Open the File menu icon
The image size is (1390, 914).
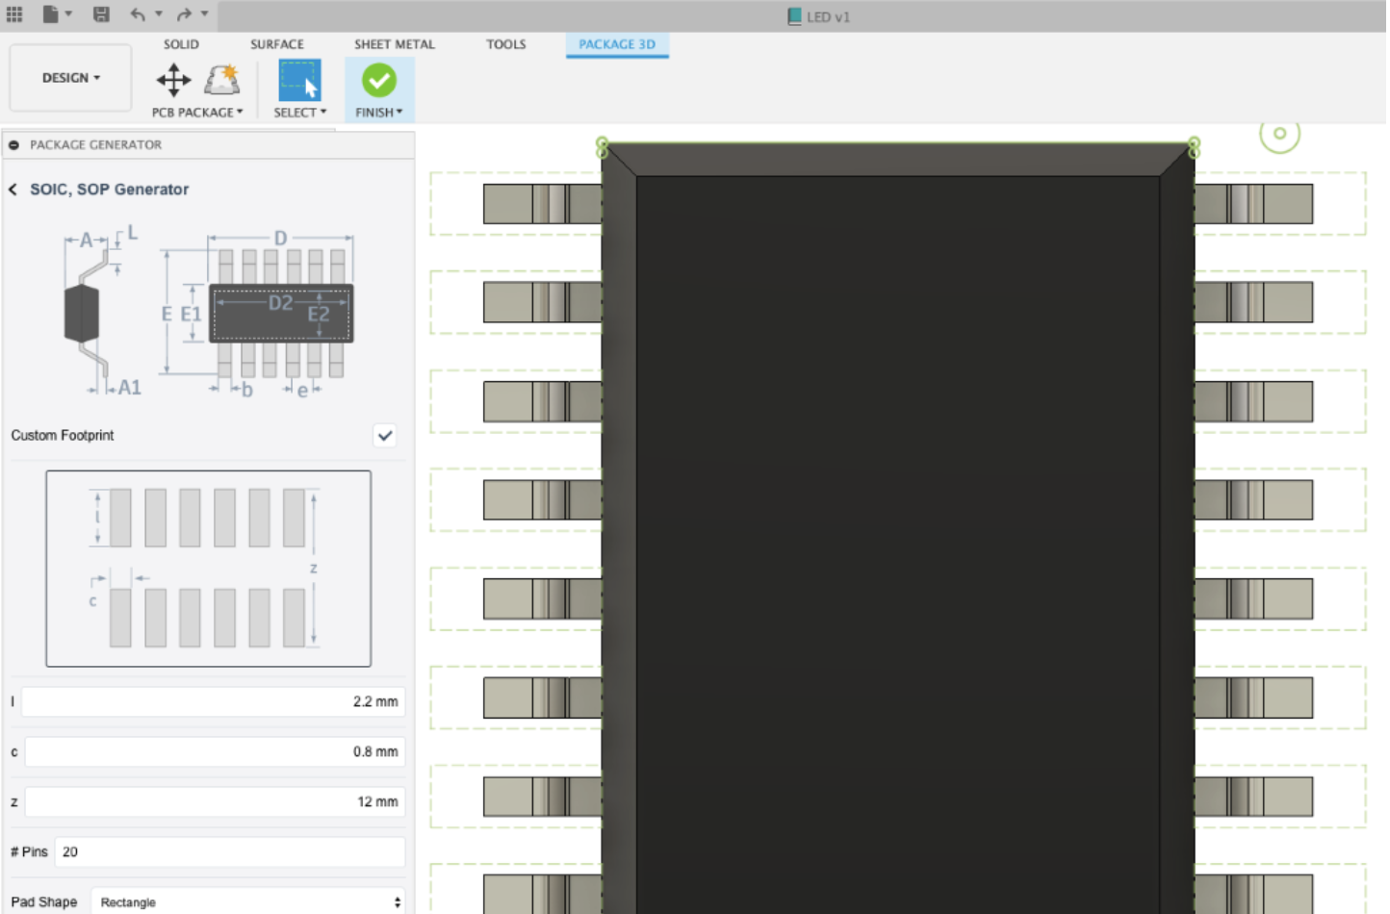point(50,14)
